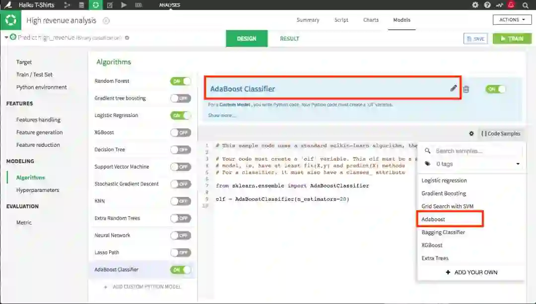Viewport: 536px width, 304px height.
Task: Click the Dataiku bird logo icon
Action: click(x=7, y=5)
